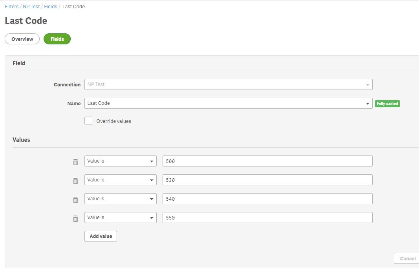Go to Filters in the breadcrumb
Image resolution: width=419 pixels, height=278 pixels.
click(11, 7)
